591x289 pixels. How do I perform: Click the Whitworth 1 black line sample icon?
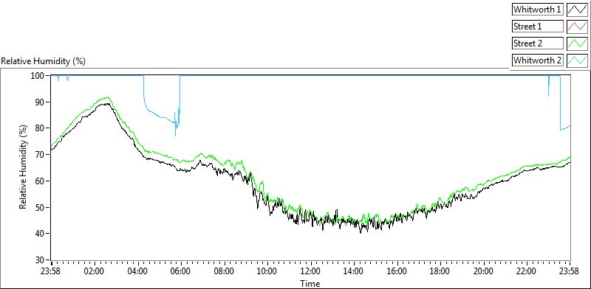tap(577, 10)
